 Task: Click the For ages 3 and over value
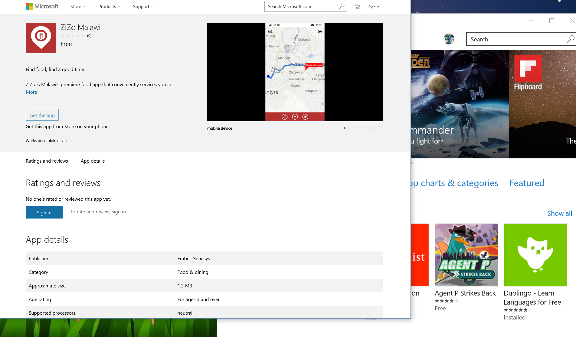198,300
